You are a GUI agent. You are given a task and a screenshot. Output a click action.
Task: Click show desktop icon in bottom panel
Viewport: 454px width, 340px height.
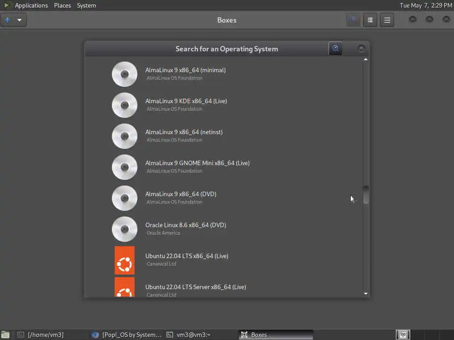[x=5, y=335]
